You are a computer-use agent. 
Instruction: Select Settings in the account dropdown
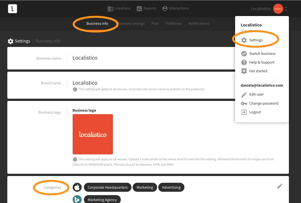click(x=256, y=40)
